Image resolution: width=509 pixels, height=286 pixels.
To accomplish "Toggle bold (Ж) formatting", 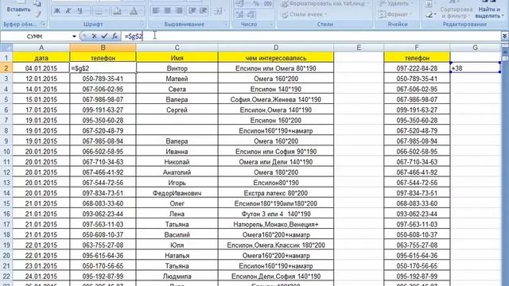I will click(x=56, y=10).
